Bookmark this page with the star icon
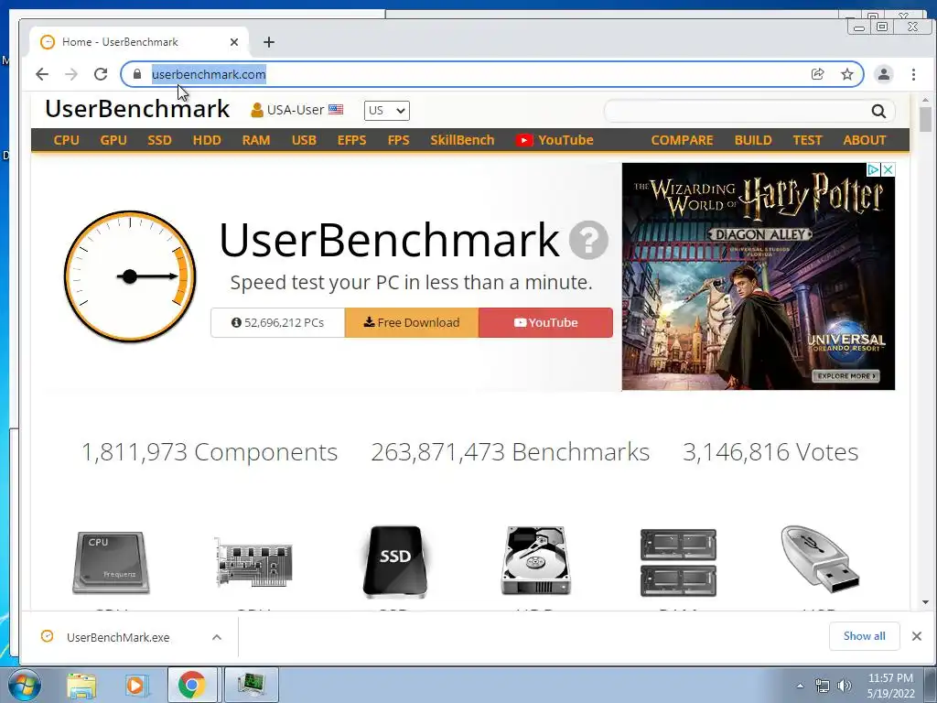 point(846,74)
